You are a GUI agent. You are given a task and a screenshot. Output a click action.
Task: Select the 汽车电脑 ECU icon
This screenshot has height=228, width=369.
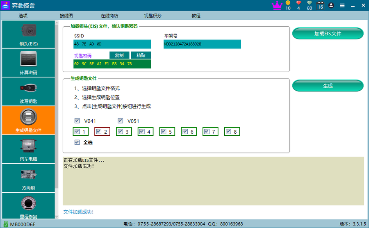click(x=28, y=149)
